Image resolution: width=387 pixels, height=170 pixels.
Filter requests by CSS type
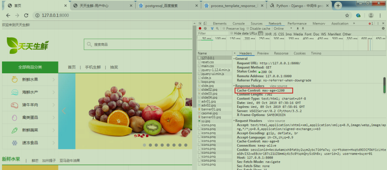281,34
